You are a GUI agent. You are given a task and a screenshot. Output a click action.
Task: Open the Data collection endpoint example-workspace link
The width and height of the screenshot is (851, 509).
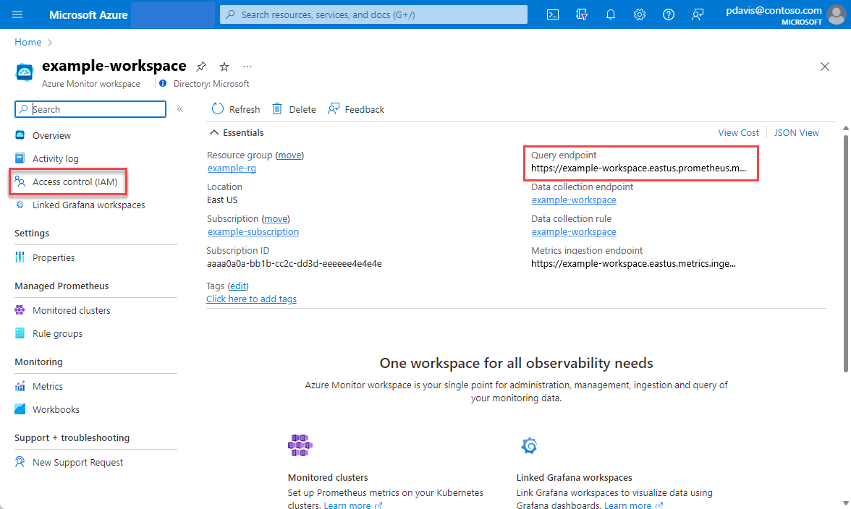click(574, 200)
